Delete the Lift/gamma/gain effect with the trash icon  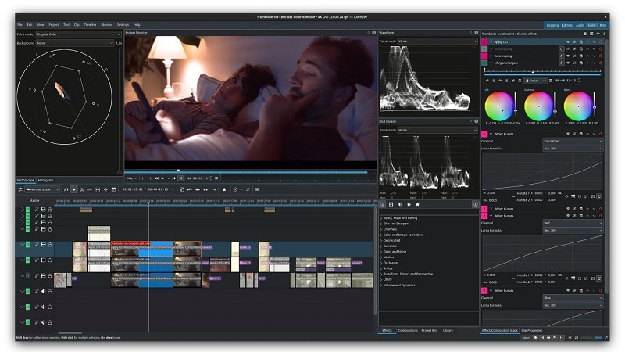600,63
